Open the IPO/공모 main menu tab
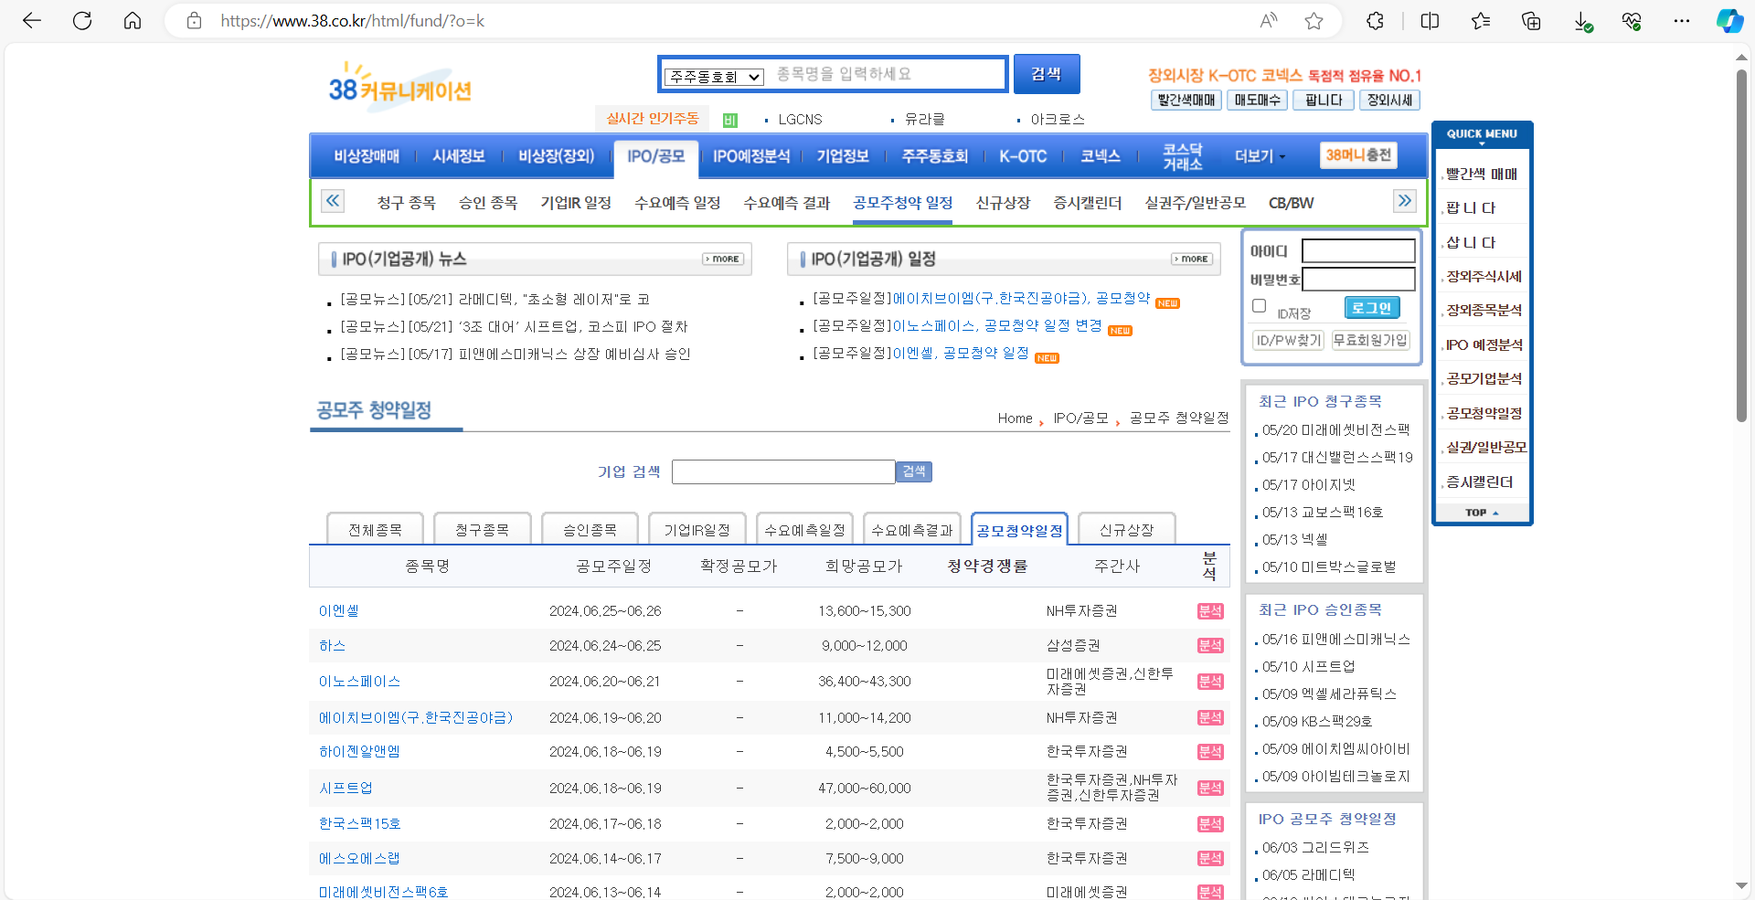Image resolution: width=1755 pixels, height=900 pixels. [x=656, y=156]
